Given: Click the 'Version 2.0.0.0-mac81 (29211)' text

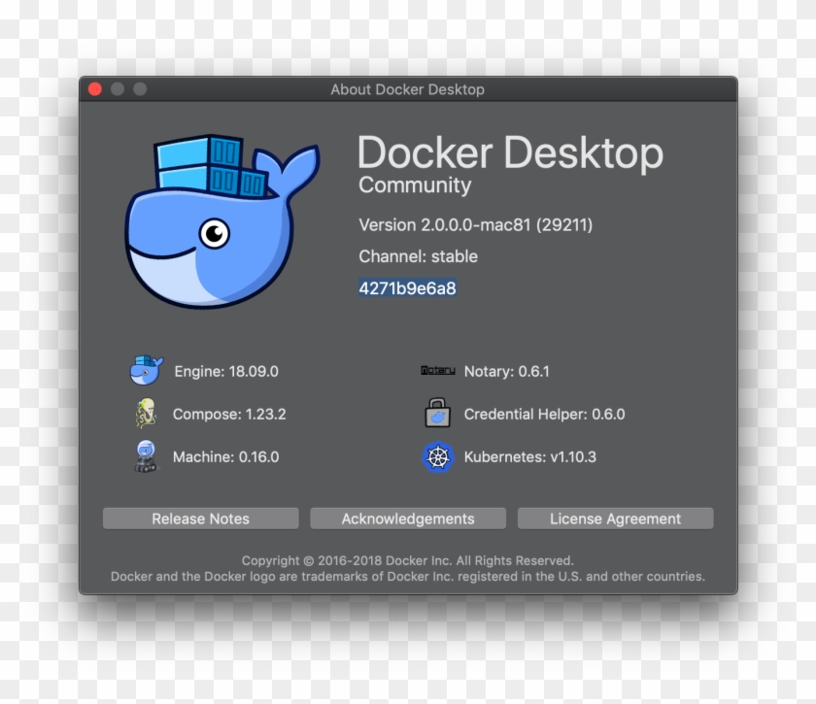Looking at the screenshot, I should pyautogui.click(x=476, y=225).
